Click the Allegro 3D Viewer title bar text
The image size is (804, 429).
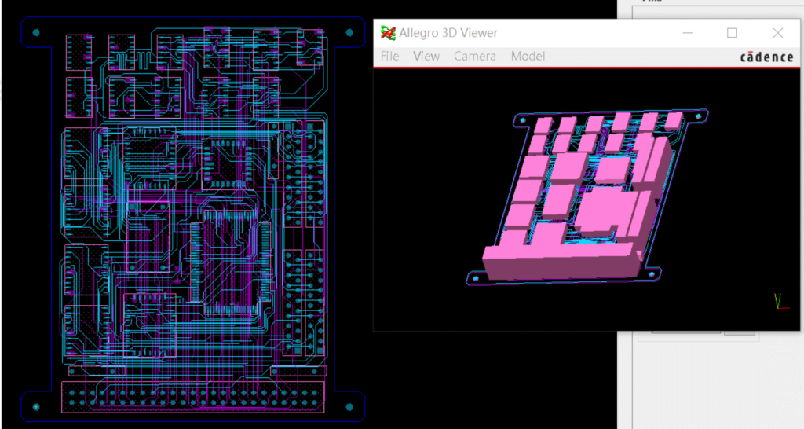click(x=448, y=33)
